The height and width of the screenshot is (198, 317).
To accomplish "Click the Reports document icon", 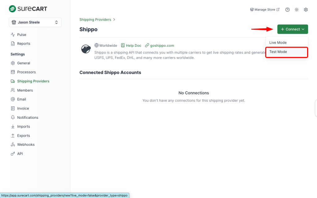I will click(x=13, y=43).
